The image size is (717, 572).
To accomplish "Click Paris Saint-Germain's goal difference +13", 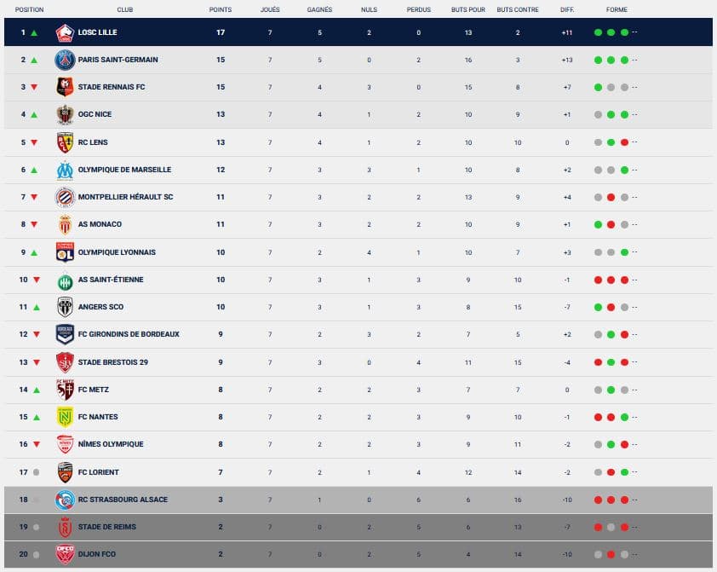I will pyautogui.click(x=567, y=60).
